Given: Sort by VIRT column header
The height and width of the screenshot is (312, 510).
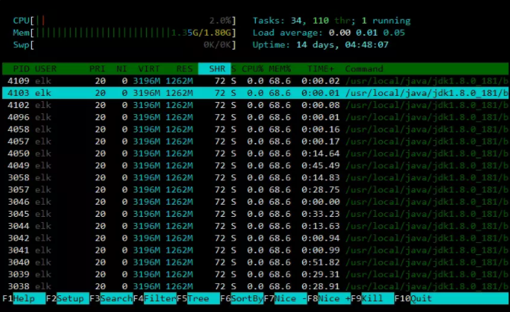Looking at the screenshot, I should pos(149,69).
